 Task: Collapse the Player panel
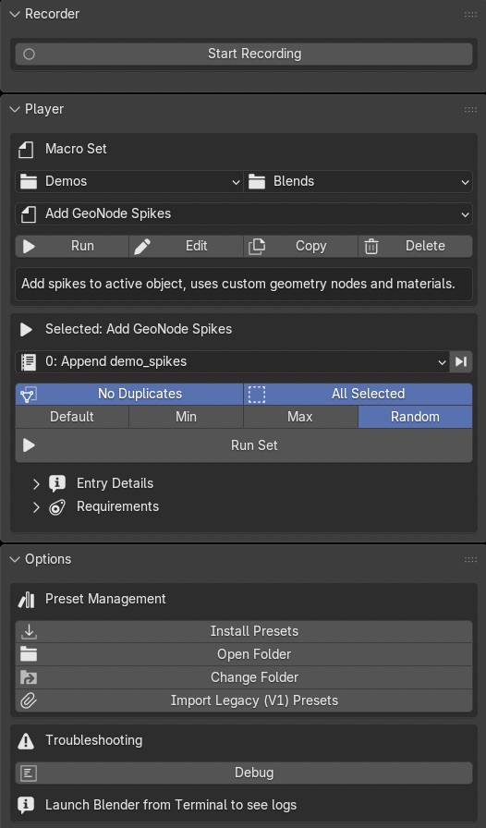pyautogui.click(x=15, y=109)
